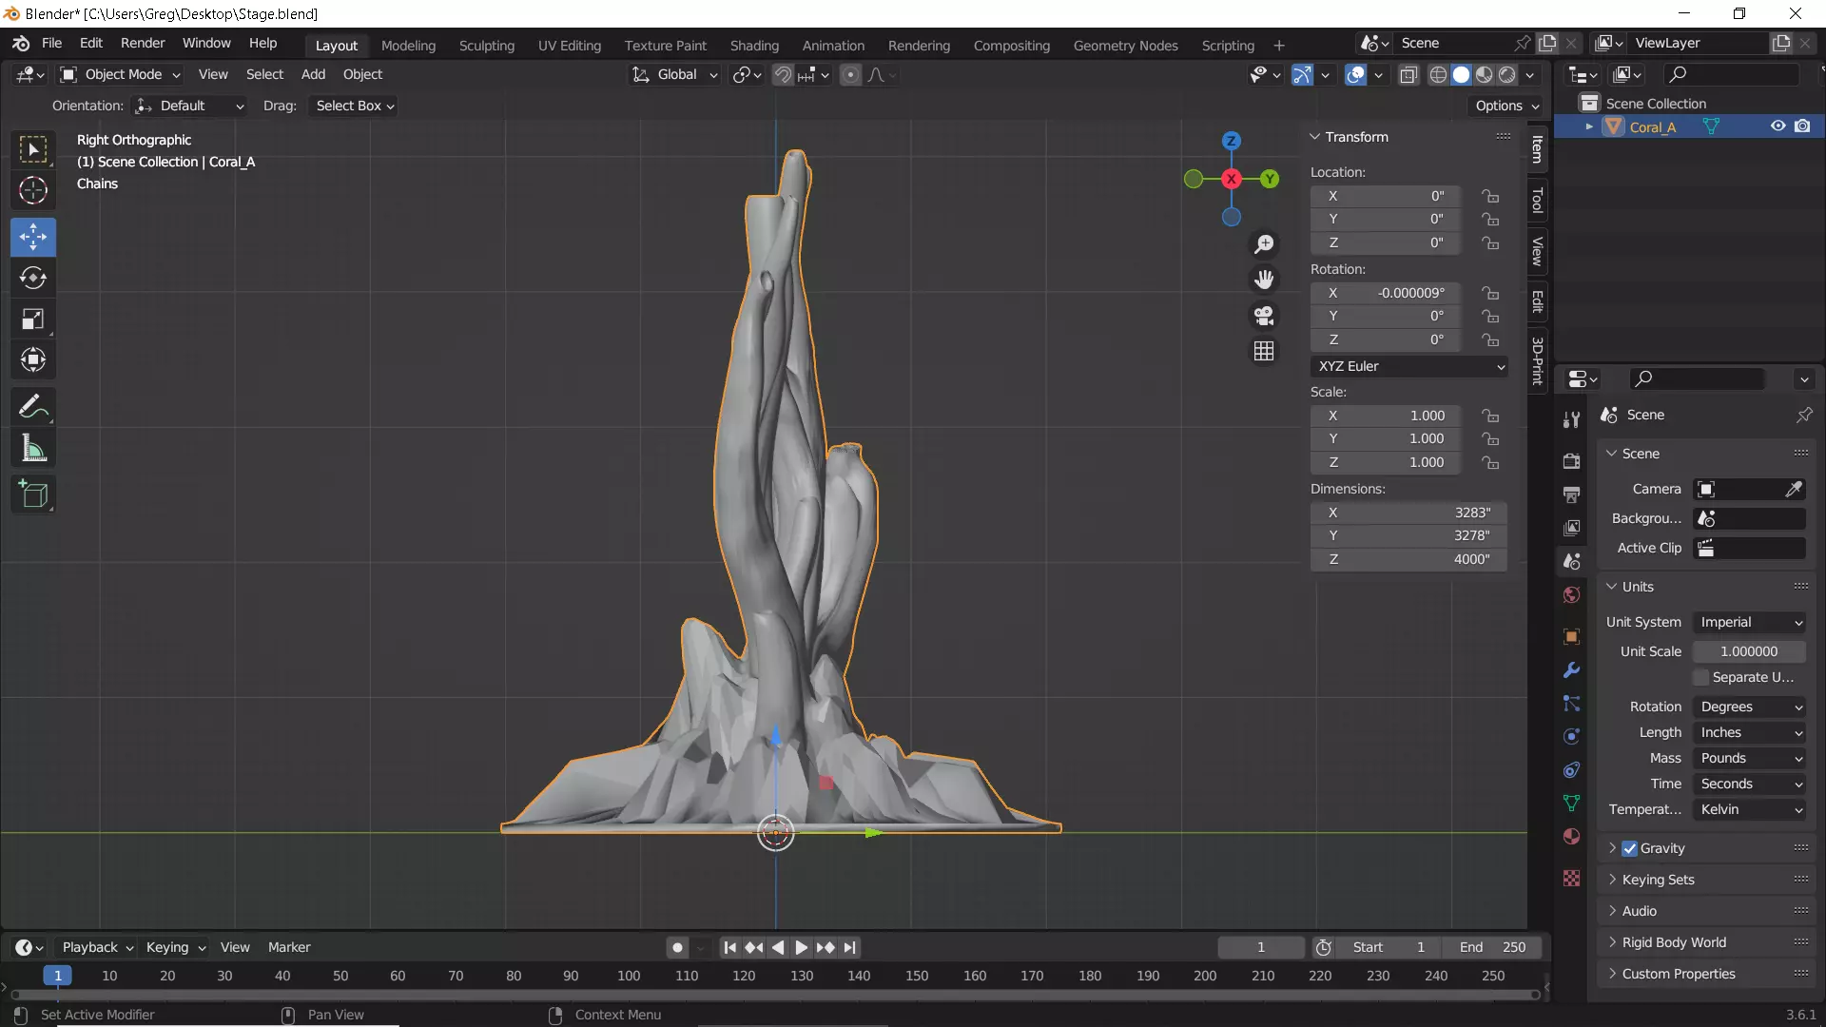Click the pan view hand icon
The image size is (1826, 1027).
click(1264, 280)
